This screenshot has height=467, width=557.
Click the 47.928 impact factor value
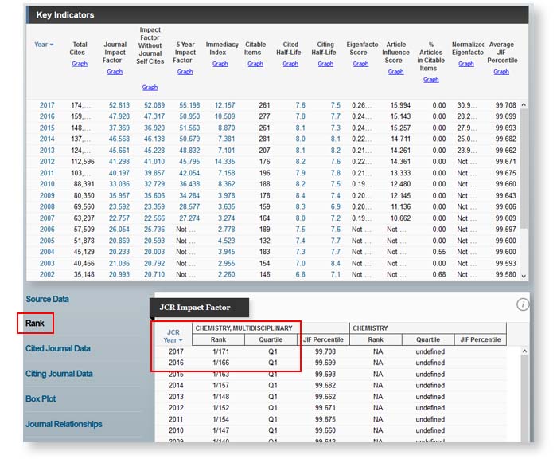[119, 116]
